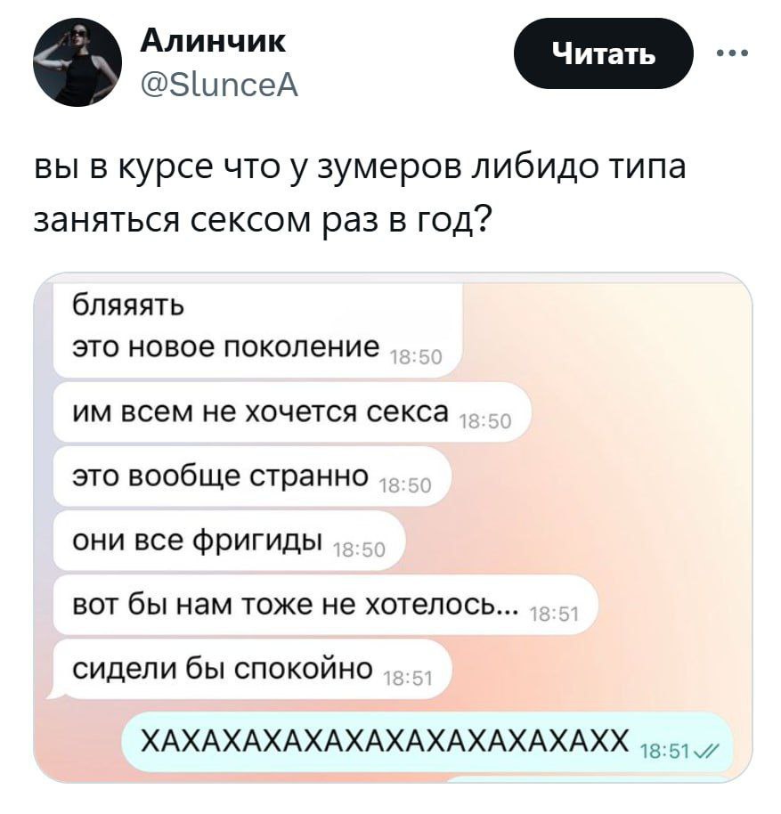
Task: Open the embedded chat screenshot image
Action: point(393,528)
